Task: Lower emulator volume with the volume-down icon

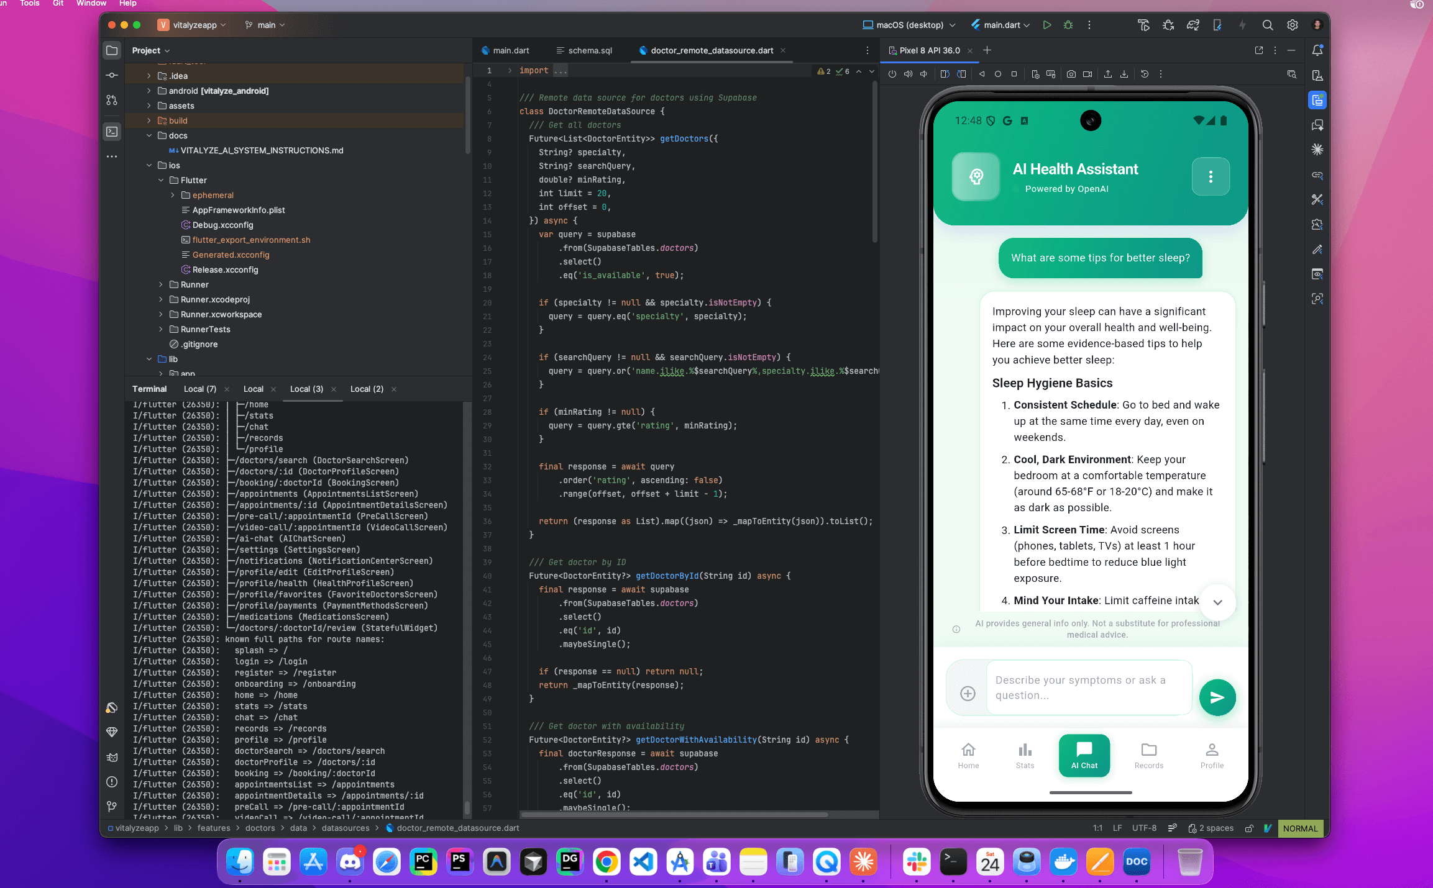Action: [923, 74]
